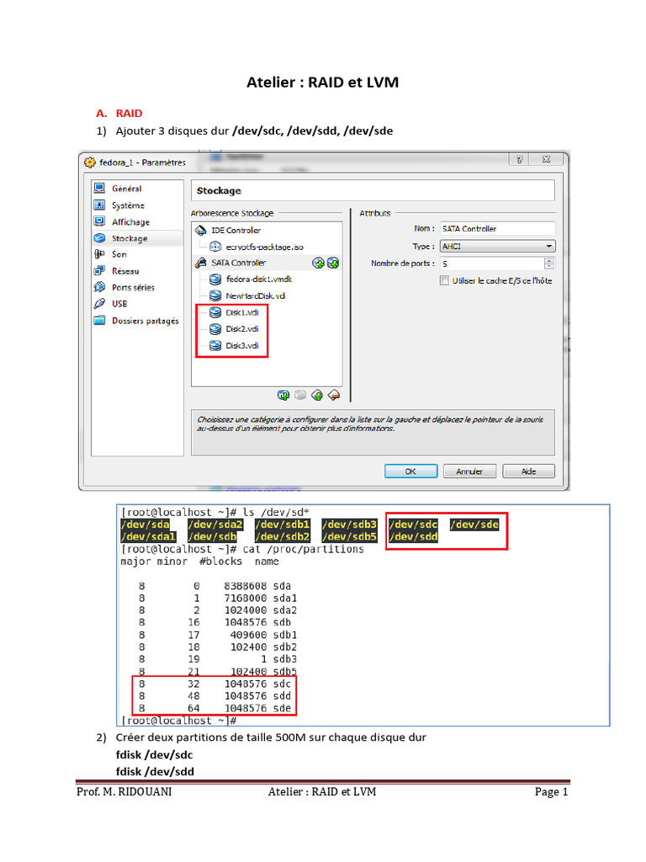The height and width of the screenshot is (862, 646).
Task: Click the add controller icon below storage tree
Action: tap(317, 396)
